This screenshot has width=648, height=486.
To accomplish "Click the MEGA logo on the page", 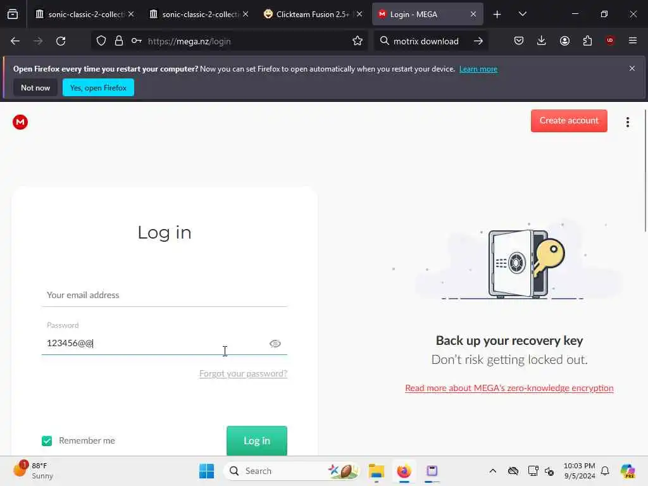I will point(20,122).
